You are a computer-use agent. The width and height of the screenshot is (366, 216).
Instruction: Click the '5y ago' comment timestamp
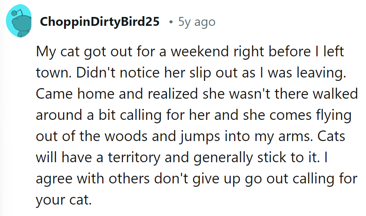[x=196, y=22]
